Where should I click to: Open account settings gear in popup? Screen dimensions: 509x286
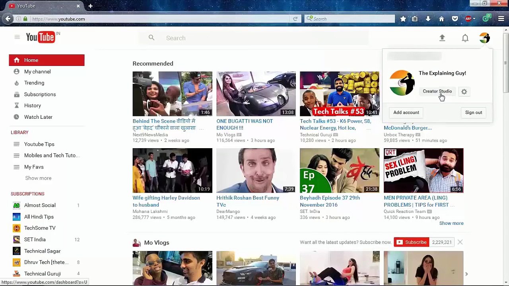[464, 92]
